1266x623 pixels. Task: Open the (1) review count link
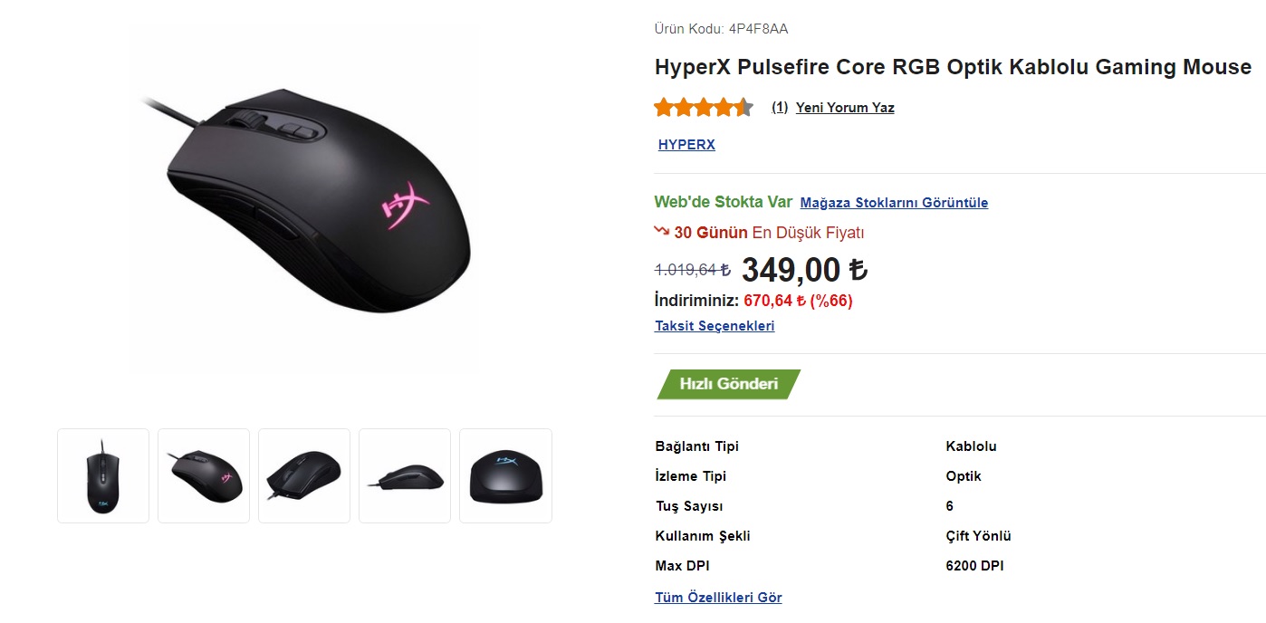780,108
